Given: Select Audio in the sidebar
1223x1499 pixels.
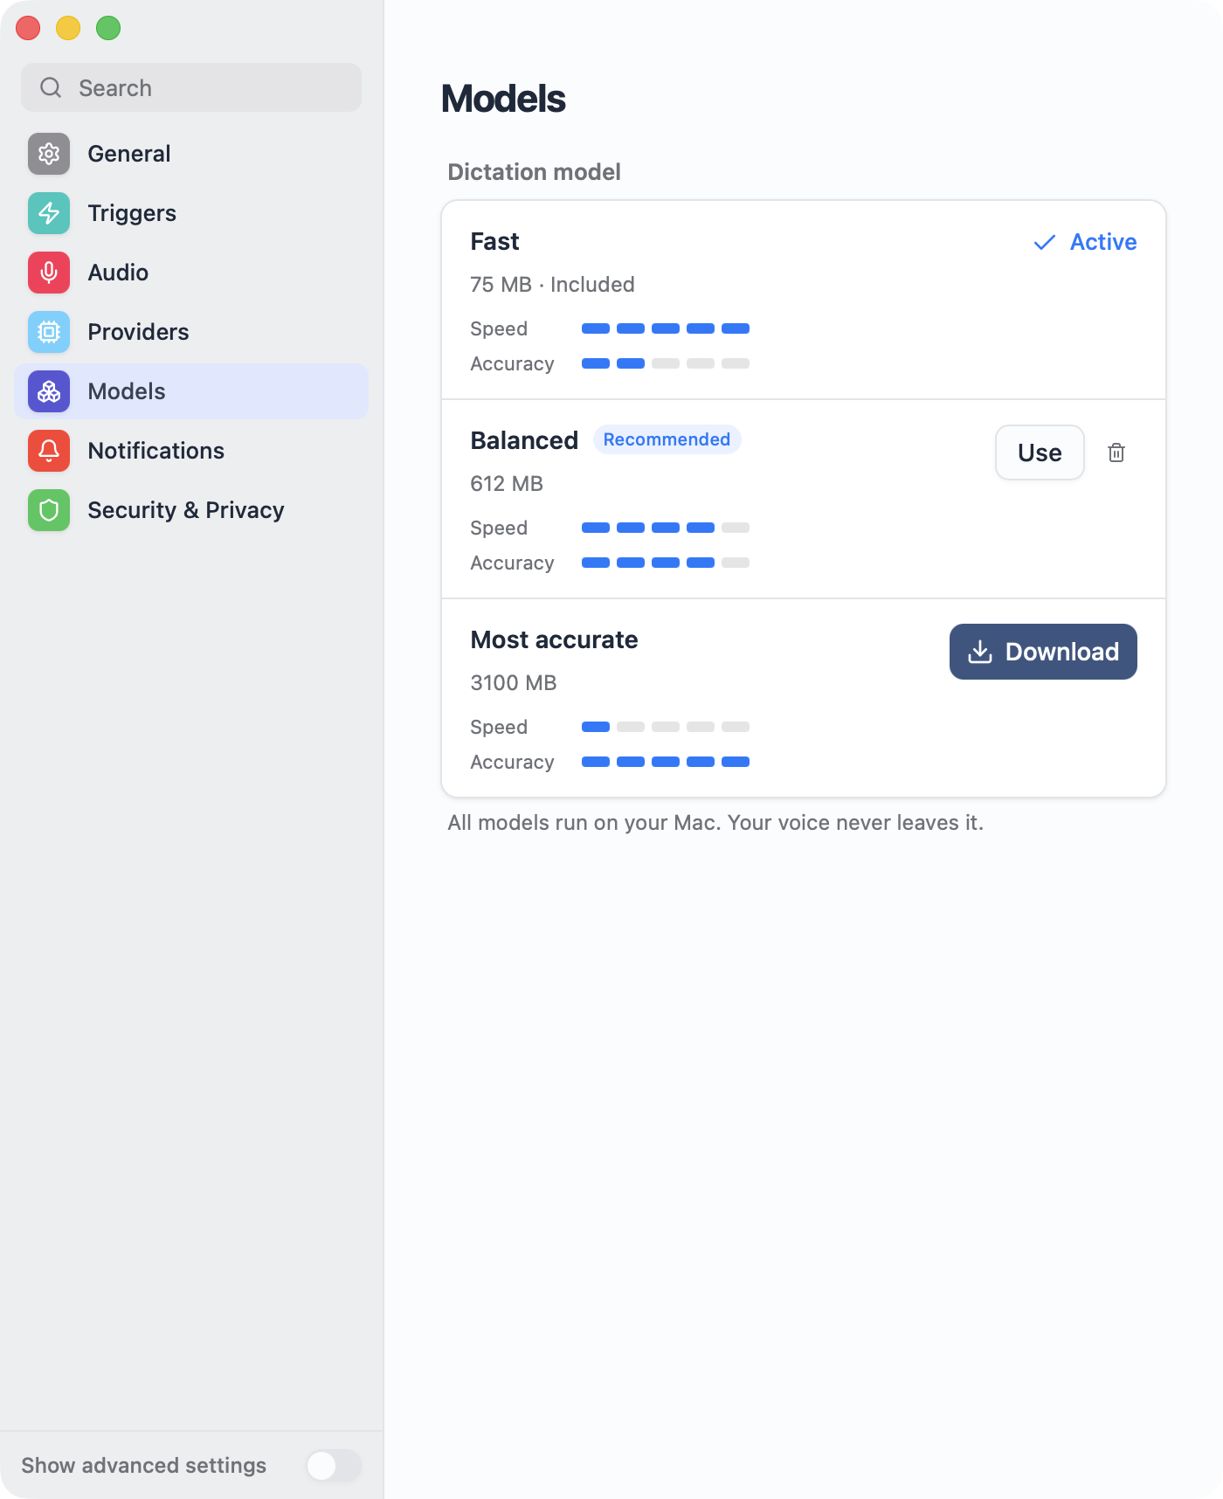Looking at the screenshot, I should 191,273.
